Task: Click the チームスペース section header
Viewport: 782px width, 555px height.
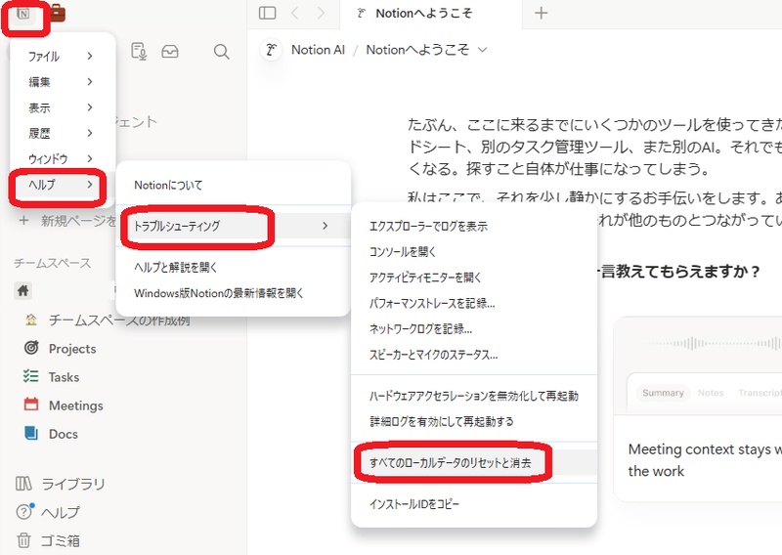Action: pos(53,263)
